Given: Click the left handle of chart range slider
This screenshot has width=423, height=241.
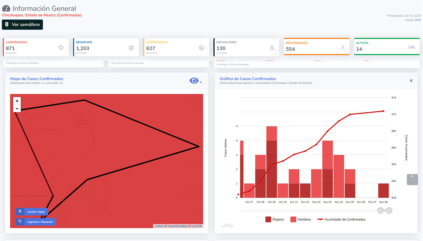Looking at the screenshot, I should tap(380, 210).
